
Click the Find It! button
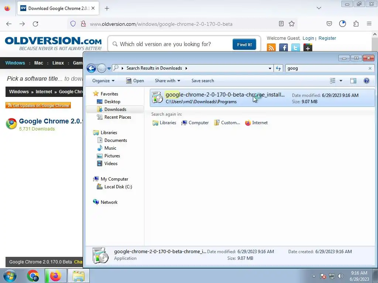tap(244, 45)
